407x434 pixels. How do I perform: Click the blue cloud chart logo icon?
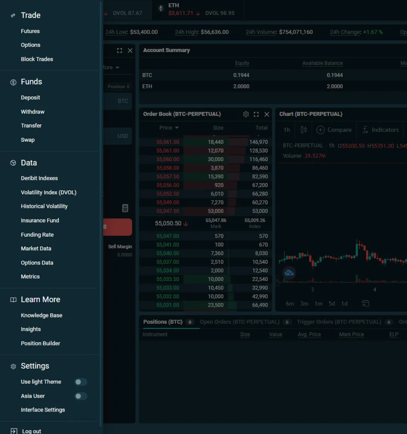[289, 273]
